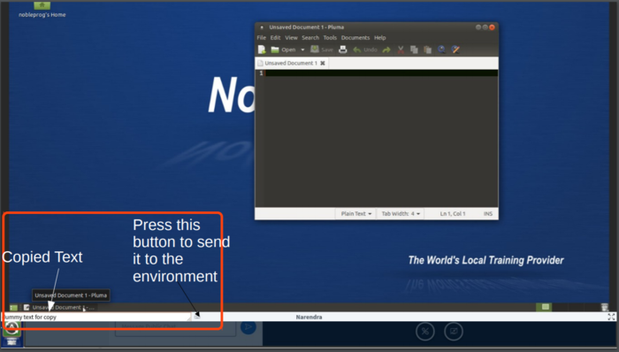This screenshot has height=352, width=619.
Task: Click the dummy text for copy field
Action: click(96, 317)
